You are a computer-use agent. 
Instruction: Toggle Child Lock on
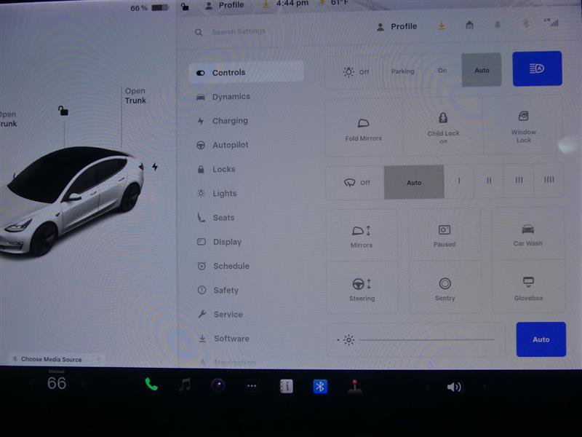(x=445, y=127)
